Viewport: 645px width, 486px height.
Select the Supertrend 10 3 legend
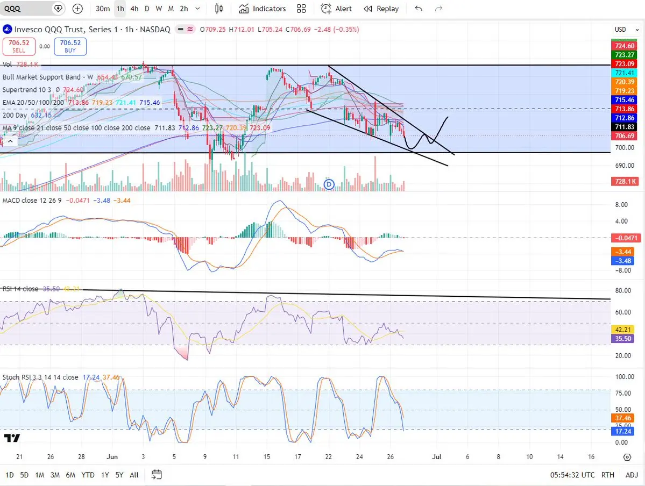click(x=43, y=90)
